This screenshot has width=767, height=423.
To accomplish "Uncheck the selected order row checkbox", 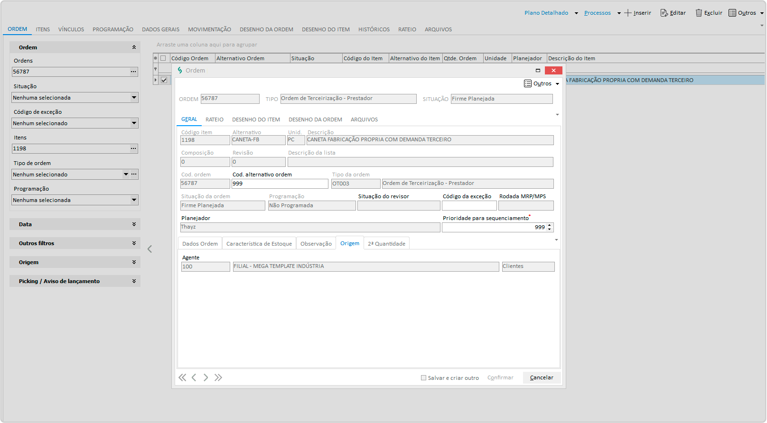I will 164,80.
